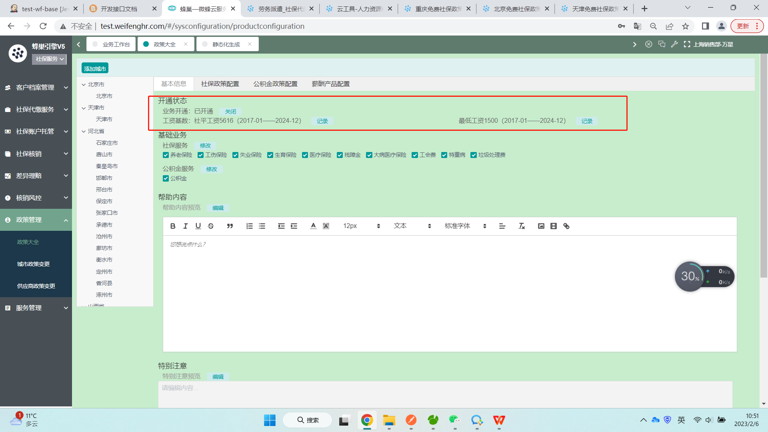Toggle bold formatting in editor toolbar
This screenshot has height=432, width=768.
point(173,226)
